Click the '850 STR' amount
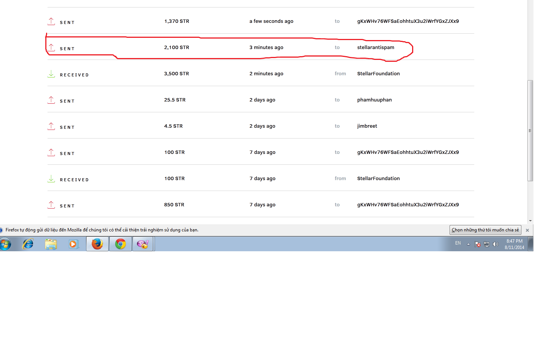The width and height of the screenshot is (539, 337). coord(174,205)
